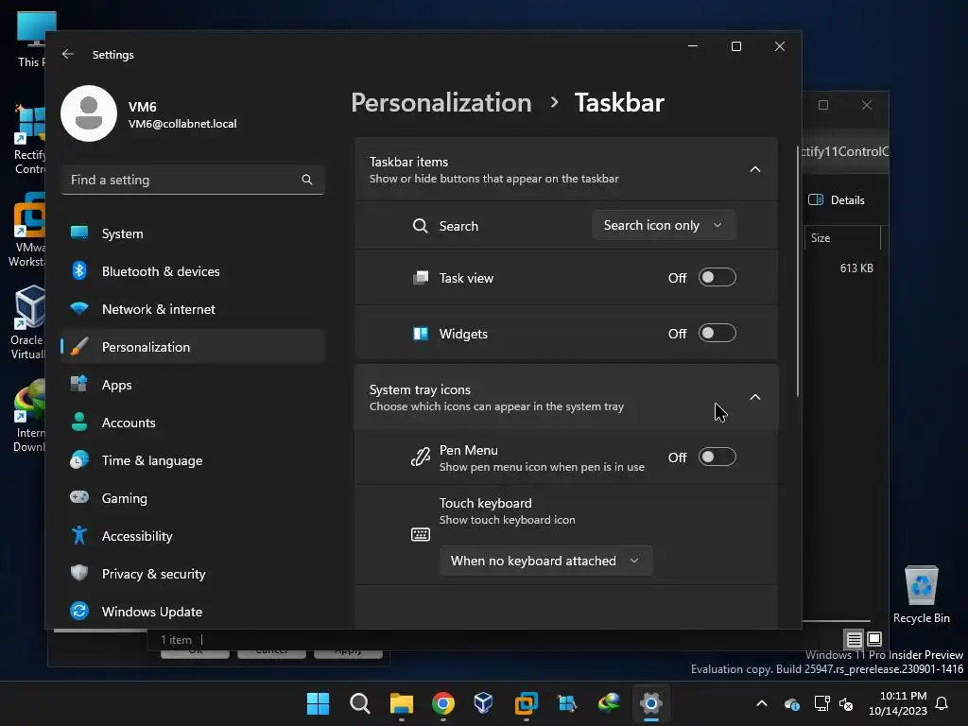Open Internet Download Manager from taskbar
The image size is (968, 726).
609,703
